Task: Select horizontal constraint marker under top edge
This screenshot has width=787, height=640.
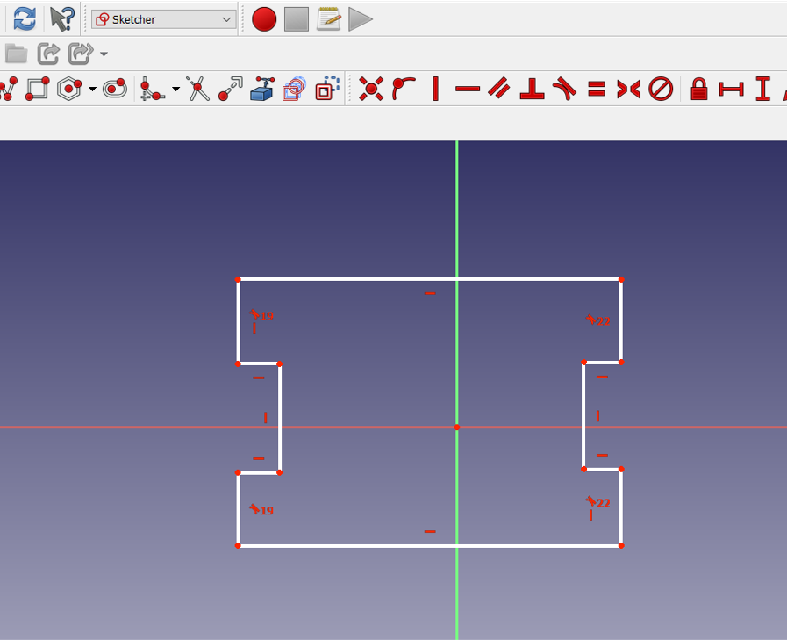Action: tap(430, 293)
